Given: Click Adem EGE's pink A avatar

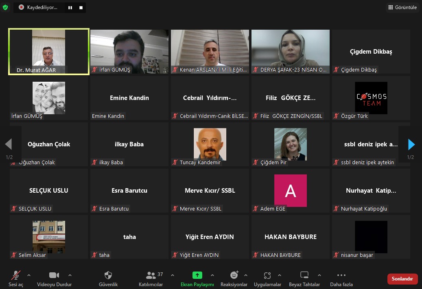Looking at the screenshot, I should pyautogui.click(x=291, y=191).
